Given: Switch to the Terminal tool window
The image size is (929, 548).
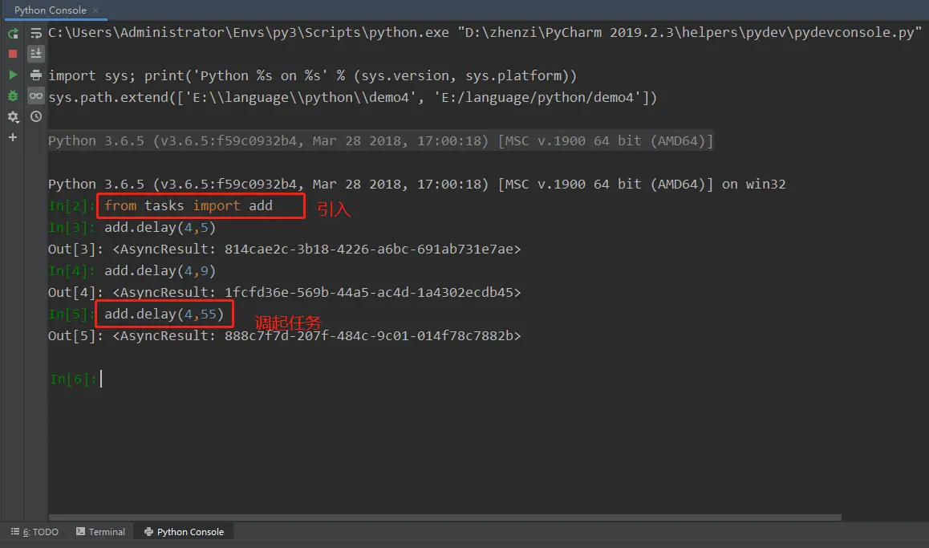Looking at the screenshot, I should pos(101,532).
